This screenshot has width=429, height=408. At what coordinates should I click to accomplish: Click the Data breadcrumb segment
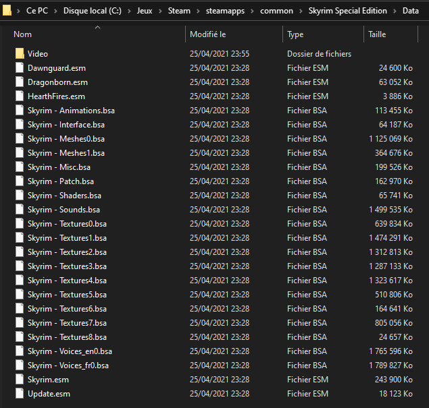411,11
